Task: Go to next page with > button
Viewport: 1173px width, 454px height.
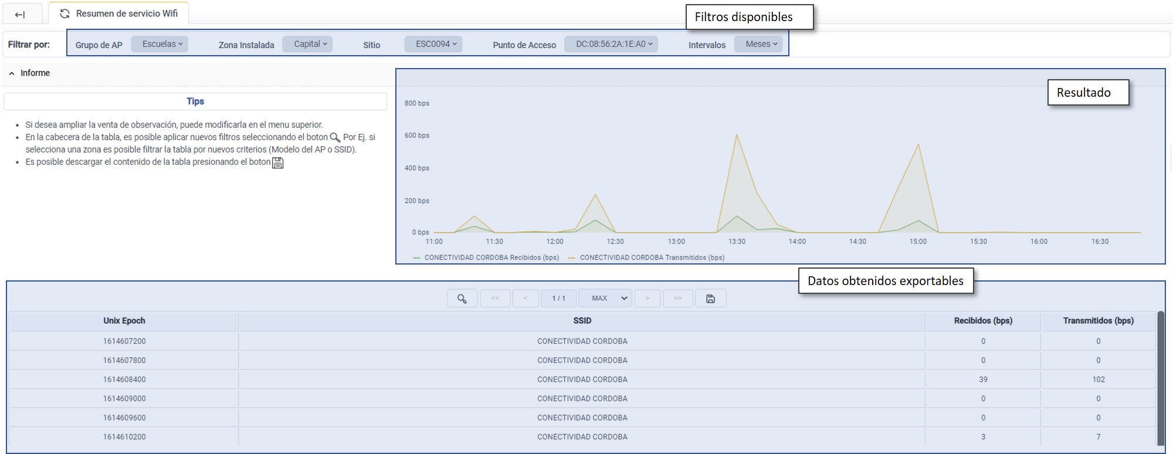Action: tap(647, 299)
